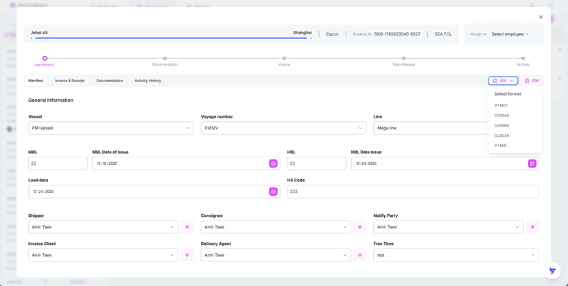Add a new Shipper with plus icon

click(187, 227)
